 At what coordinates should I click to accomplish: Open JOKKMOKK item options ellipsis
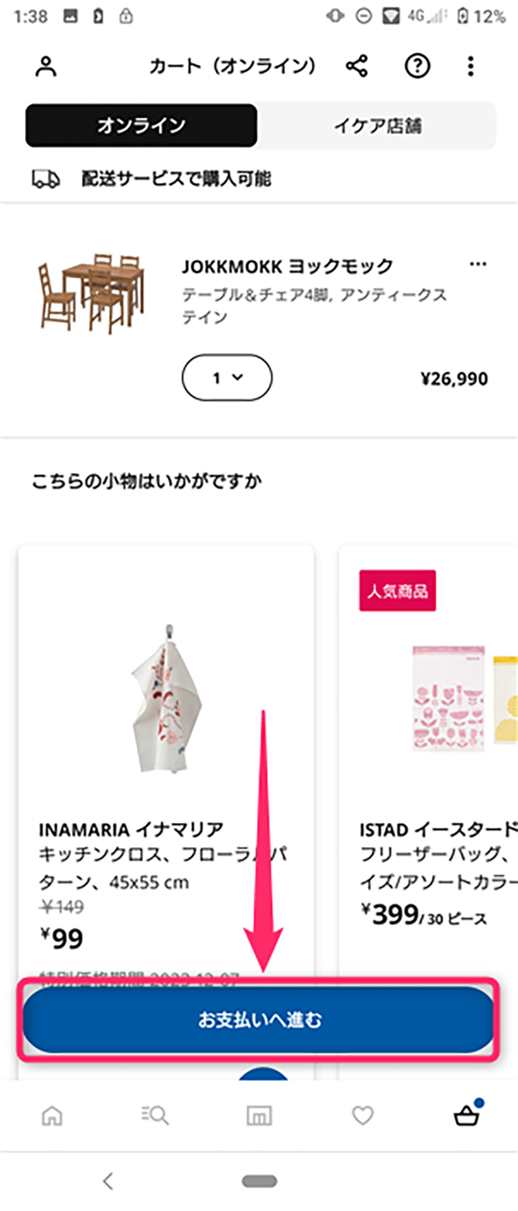pyautogui.click(x=477, y=264)
